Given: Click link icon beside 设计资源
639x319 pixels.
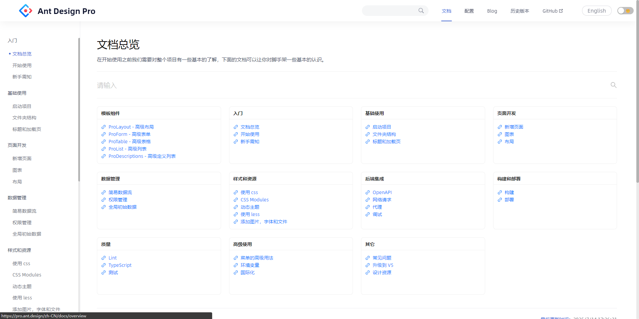Looking at the screenshot, I should (x=368, y=272).
